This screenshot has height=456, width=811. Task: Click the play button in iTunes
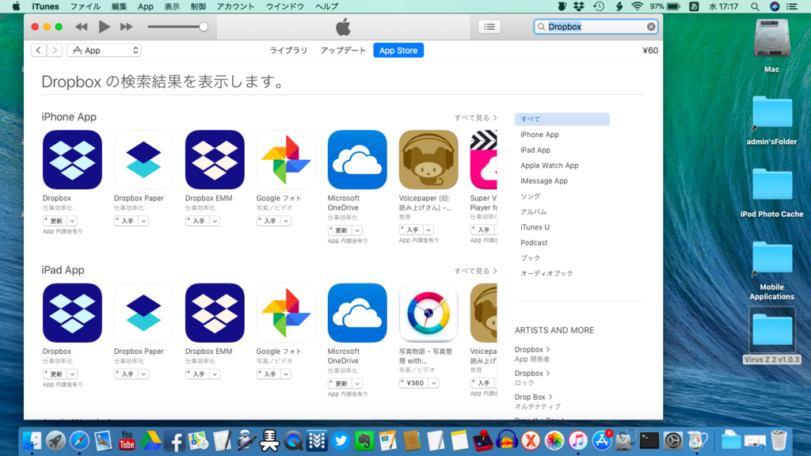pyautogui.click(x=104, y=26)
